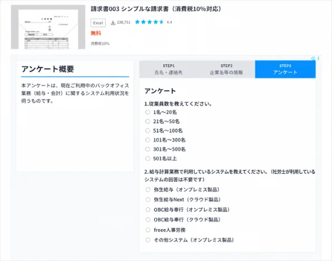Choose the 101名〜300名 radio button
Image resolution: width=332 pixels, height=261 pixels.
tap(148, 140)
